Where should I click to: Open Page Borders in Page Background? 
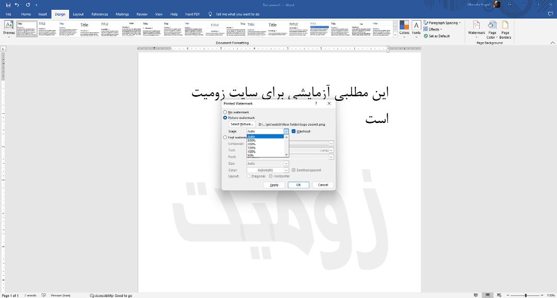[505, 29]
